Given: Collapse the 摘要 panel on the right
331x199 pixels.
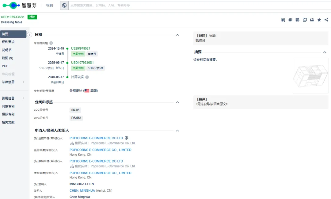Looking at the screenshot, I should [325, 52].
